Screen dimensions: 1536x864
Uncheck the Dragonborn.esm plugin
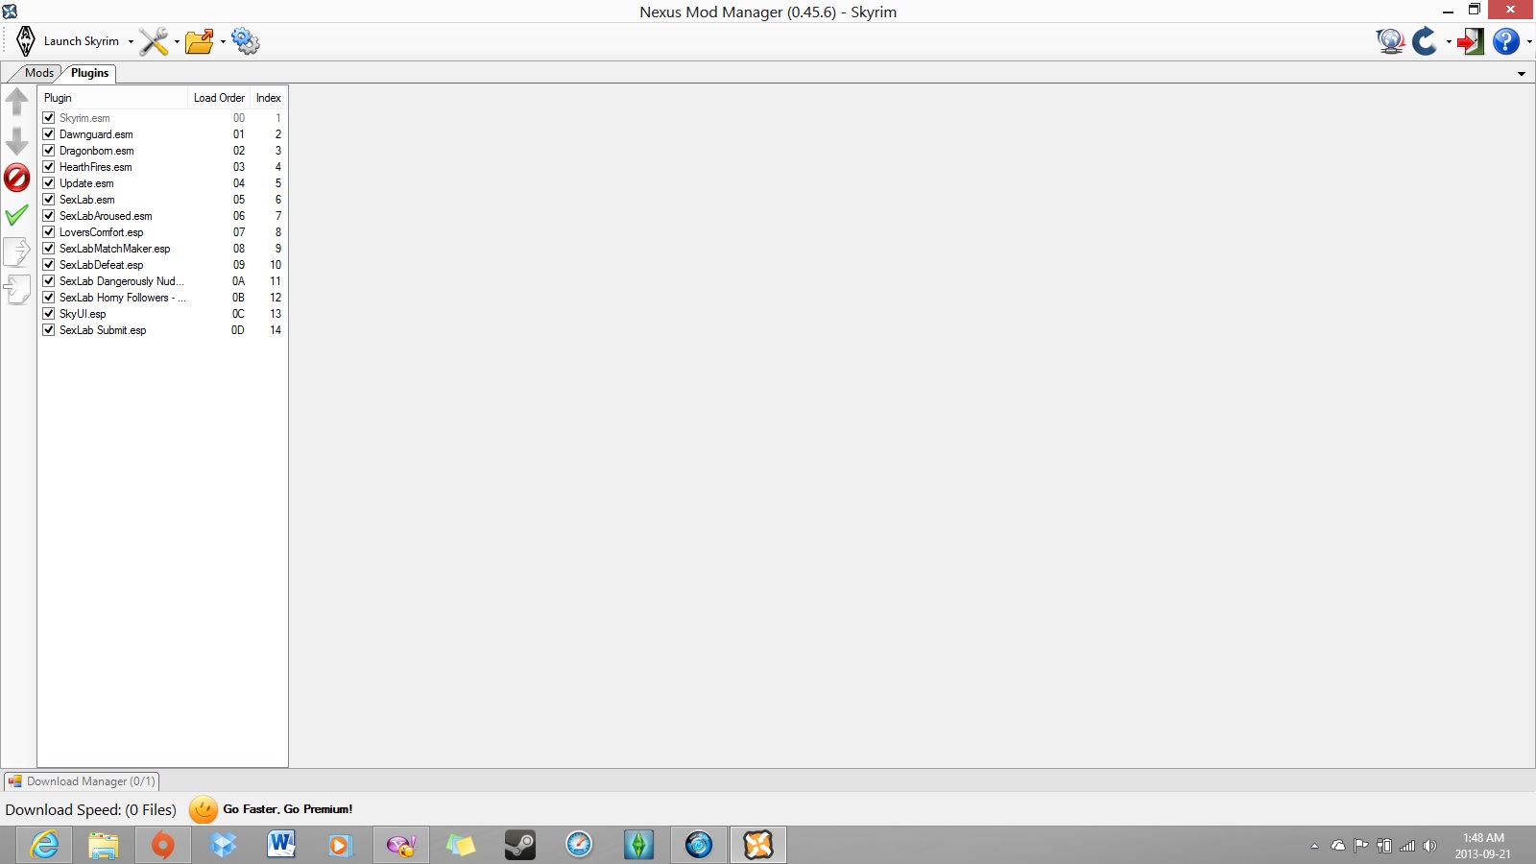[x=49, y=151]
